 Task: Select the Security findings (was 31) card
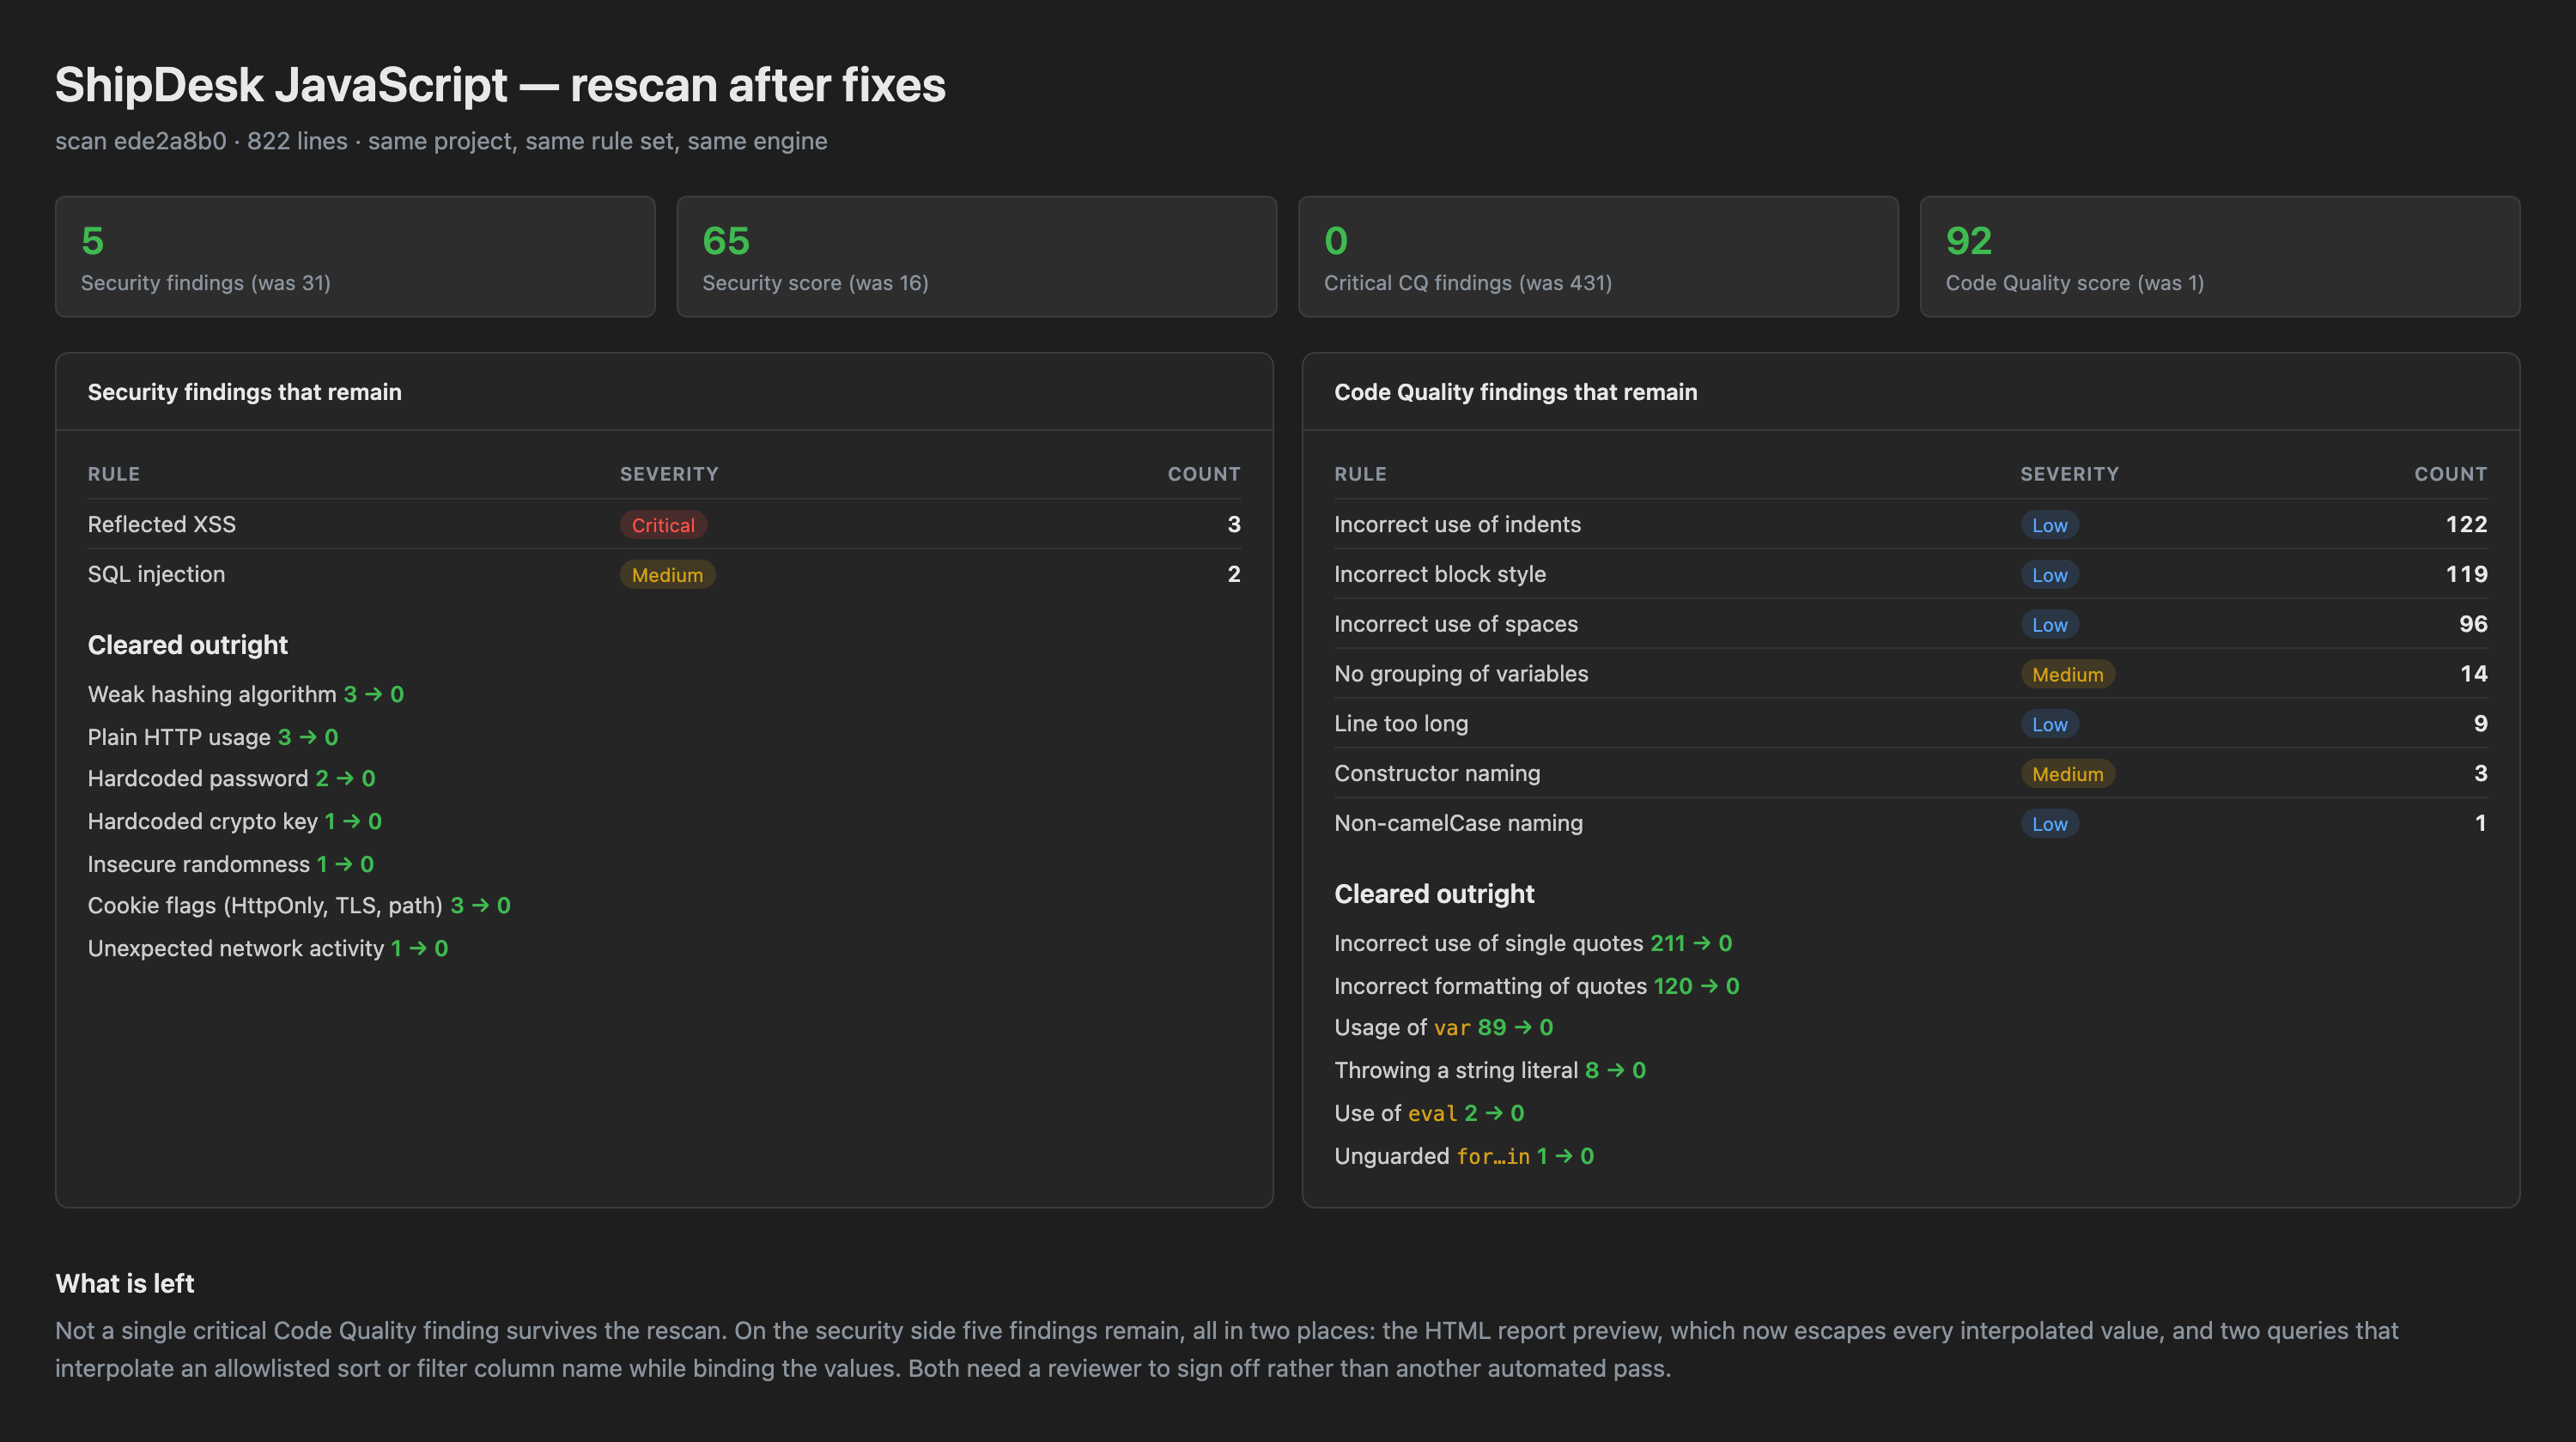(x=355, y=257)
